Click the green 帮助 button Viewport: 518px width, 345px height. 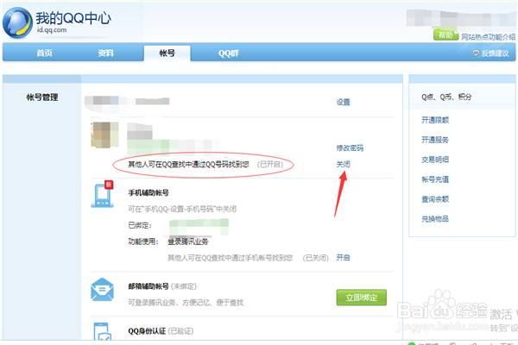click(445, 35)
